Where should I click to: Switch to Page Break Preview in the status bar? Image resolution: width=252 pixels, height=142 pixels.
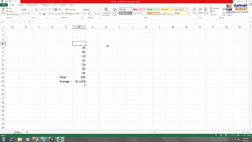pyautogui.click(x=226, y=135)
